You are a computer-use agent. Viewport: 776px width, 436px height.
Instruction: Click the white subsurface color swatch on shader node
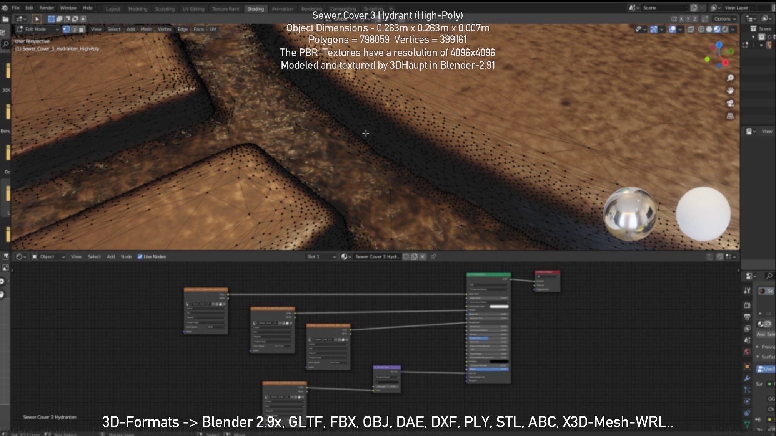pyautogui.click(x=499, y=306)
